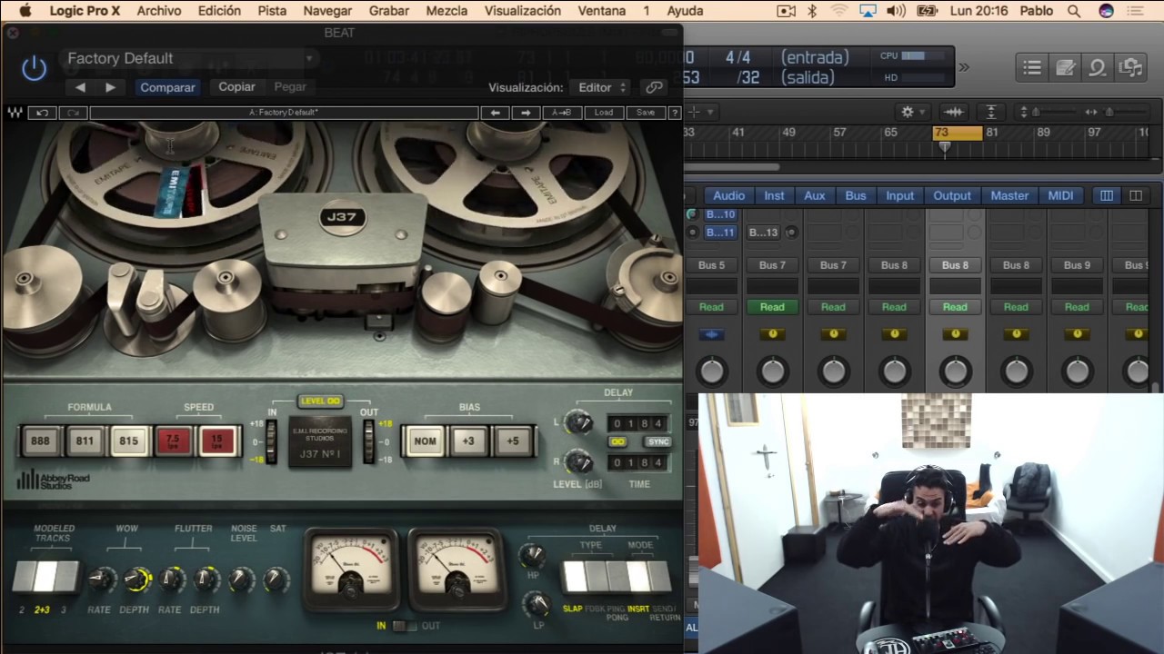Click the Waves Load button
1164x654 pixels.
tap(604, 113)
